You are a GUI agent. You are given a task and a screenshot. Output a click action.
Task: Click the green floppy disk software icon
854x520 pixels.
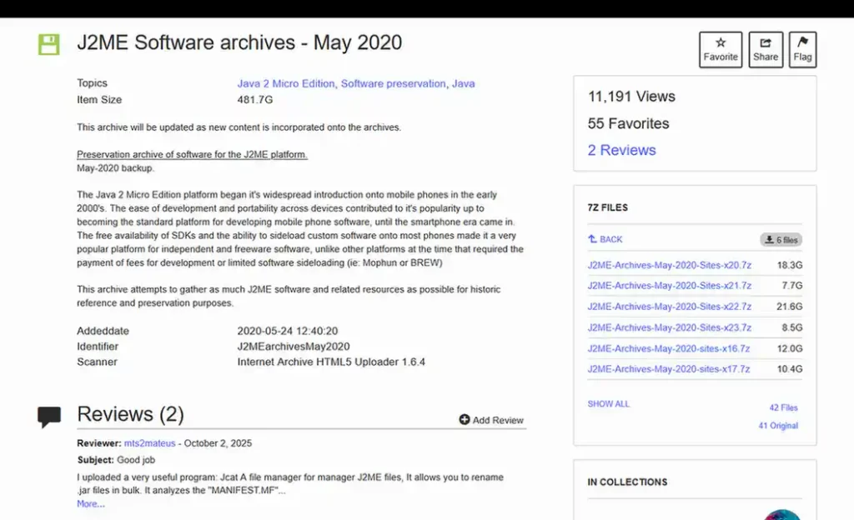point(48,45)
